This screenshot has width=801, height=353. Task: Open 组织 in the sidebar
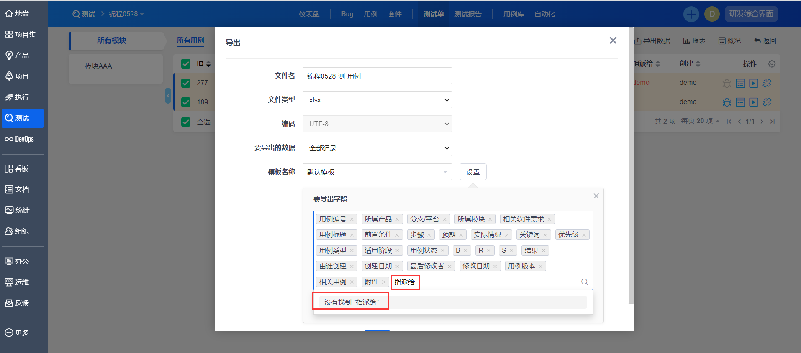17,231
